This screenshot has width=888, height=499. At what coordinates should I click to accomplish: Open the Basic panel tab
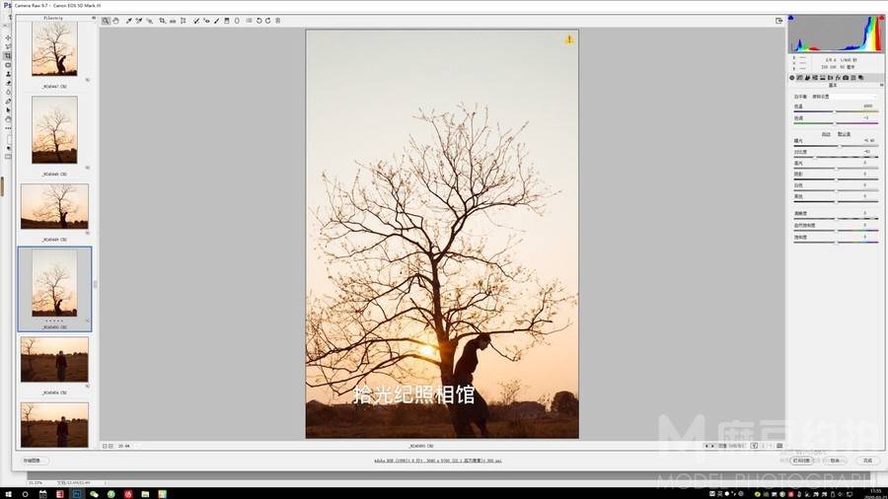coord(791,77)
